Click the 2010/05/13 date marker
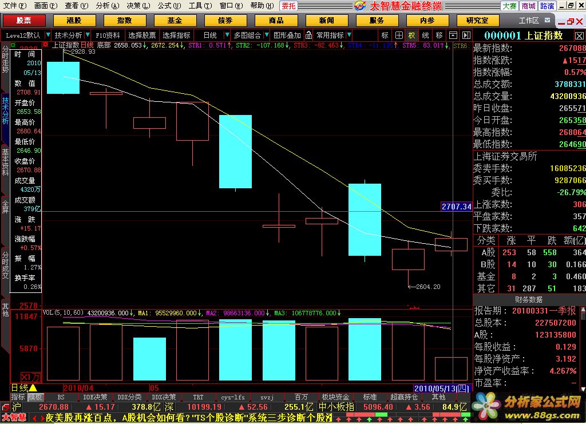 [441, 388]
